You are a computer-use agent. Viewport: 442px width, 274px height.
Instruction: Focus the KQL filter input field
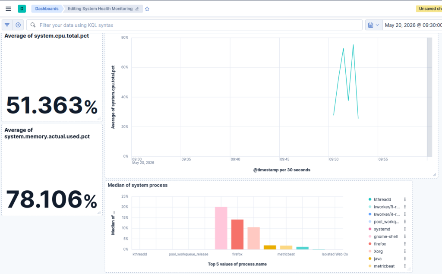(194, 25)
